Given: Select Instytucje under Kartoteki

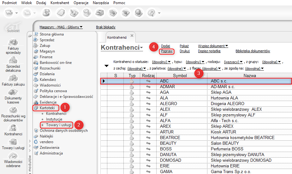Looking at the screenshot, I should [54, 119].
